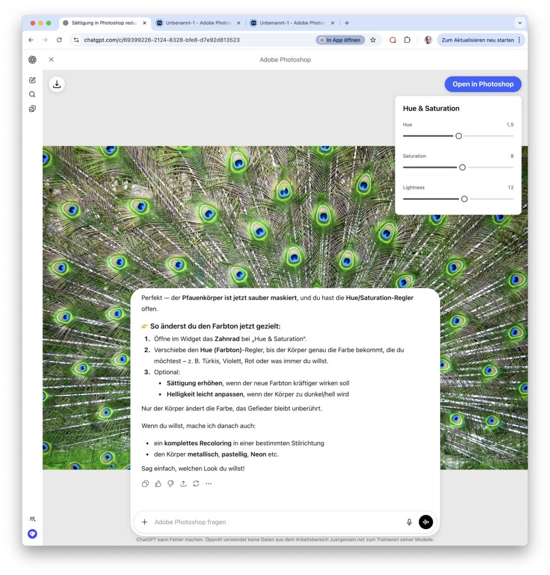The image size is (550, 575).
Task: Click the Adobe Photoshop fragen input field
Action: [275, 522]
